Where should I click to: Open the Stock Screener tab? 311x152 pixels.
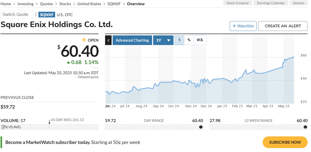pyautogui.click(x=238, y=3)
